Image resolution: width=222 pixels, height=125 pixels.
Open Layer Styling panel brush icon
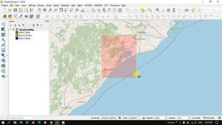point(11,25)
